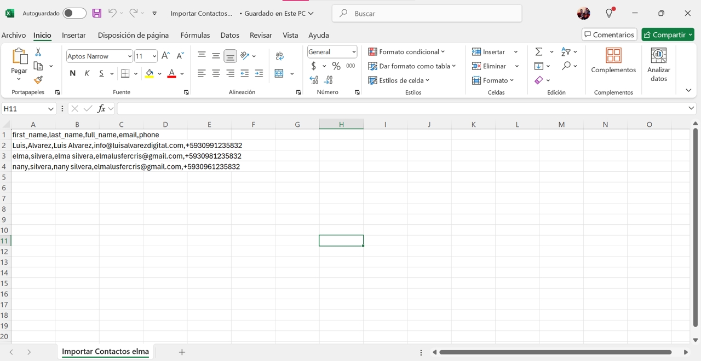
Task: Click the Percent style icon
Action: click(336, 66)
